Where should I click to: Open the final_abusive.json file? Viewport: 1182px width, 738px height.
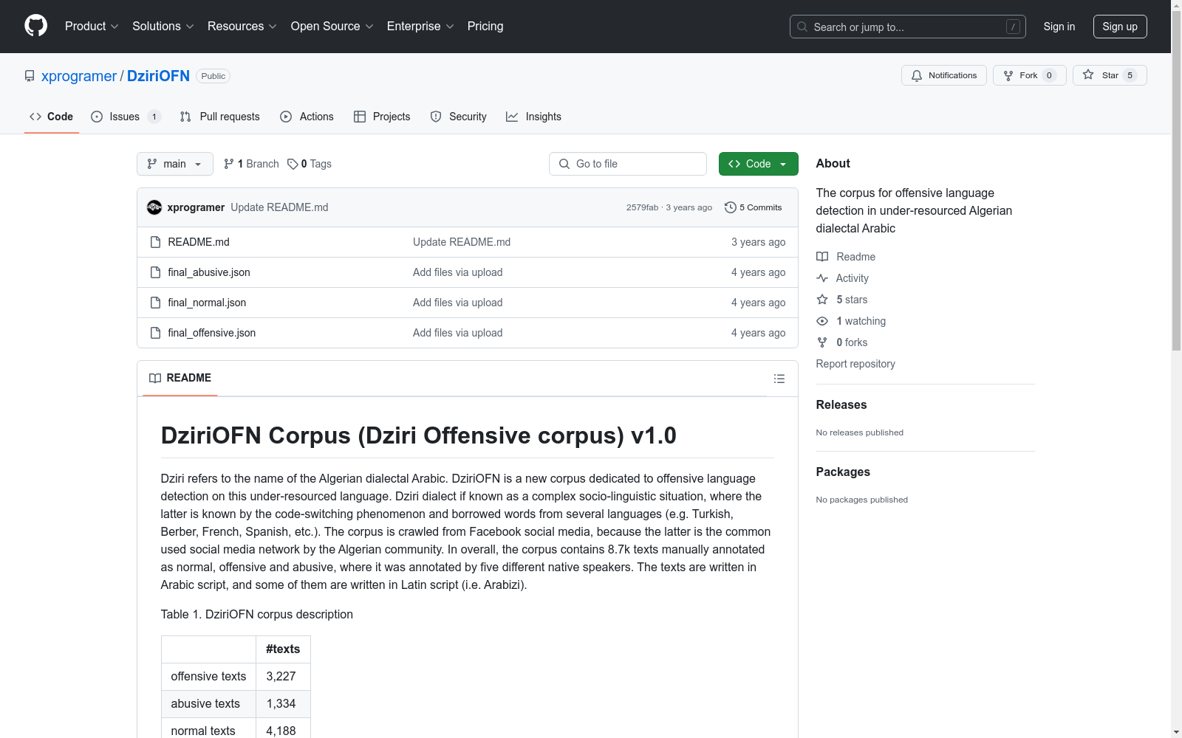pyautogui.click(x=209, y=272)
